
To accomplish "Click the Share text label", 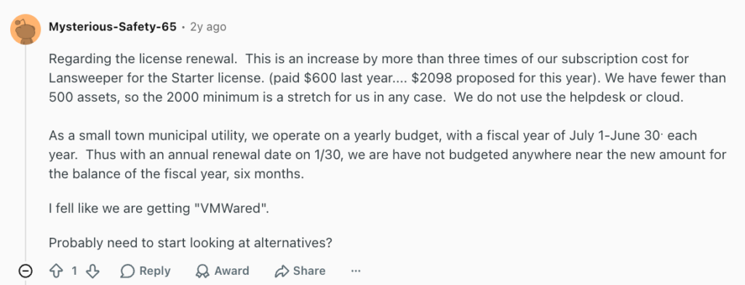I will pyautogui.click(x=309, y=271).
